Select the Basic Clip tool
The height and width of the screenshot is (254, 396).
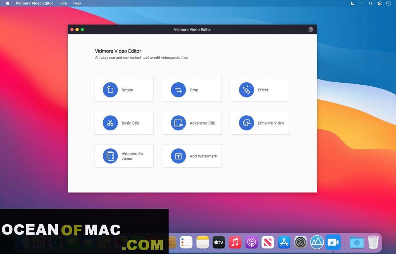[x=124, y=123]
